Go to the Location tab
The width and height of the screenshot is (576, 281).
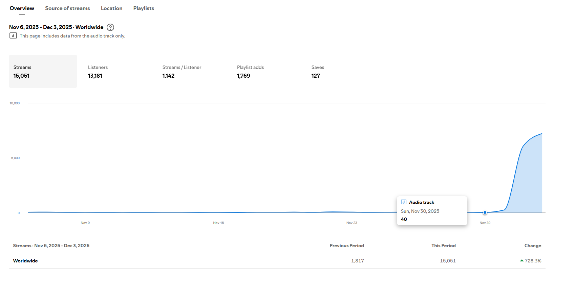click(111, 8)
